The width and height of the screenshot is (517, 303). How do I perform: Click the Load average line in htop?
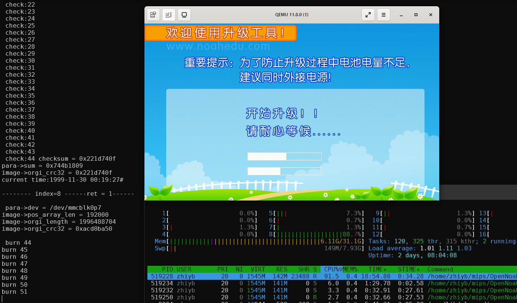[x=420, y=248]
